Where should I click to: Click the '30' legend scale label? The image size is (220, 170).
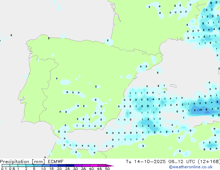[75, 169]
